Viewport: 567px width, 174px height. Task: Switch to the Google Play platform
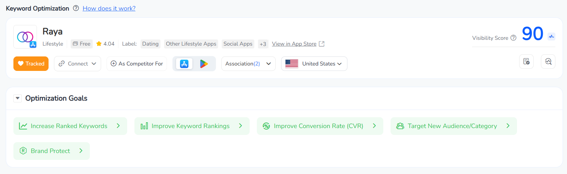click(204, 64)
